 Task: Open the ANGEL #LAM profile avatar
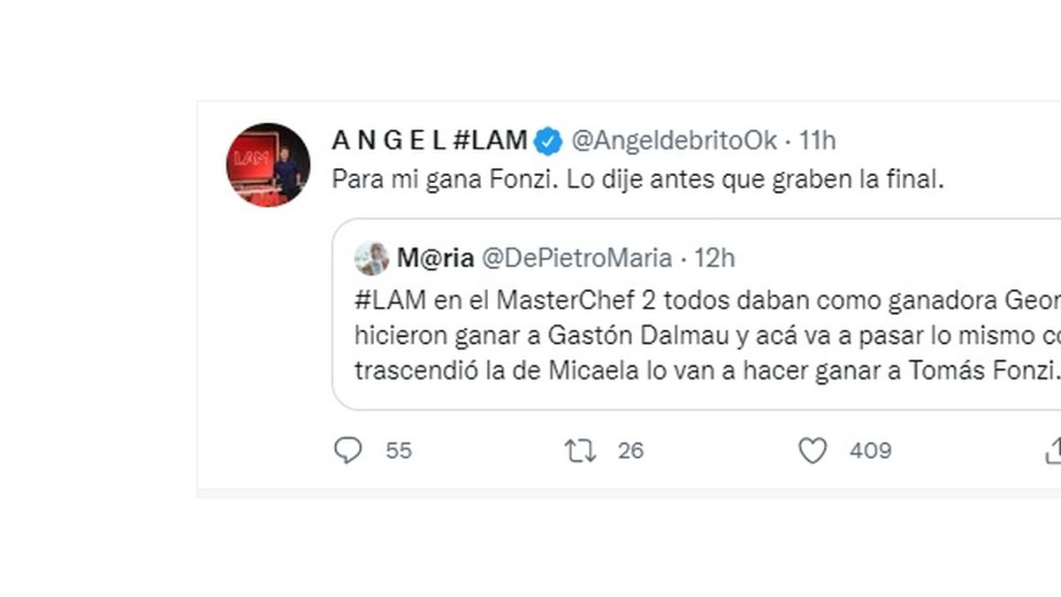point(270,165)
